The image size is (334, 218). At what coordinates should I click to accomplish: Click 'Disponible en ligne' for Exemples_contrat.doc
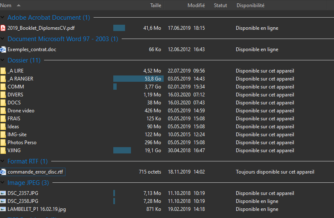(257, 49)
